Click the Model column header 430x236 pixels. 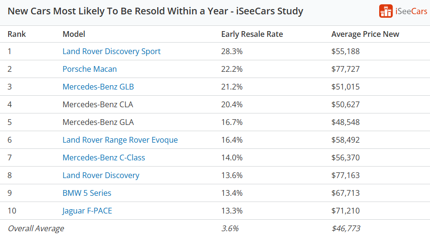pyautogui.click(x=74, y=34)
